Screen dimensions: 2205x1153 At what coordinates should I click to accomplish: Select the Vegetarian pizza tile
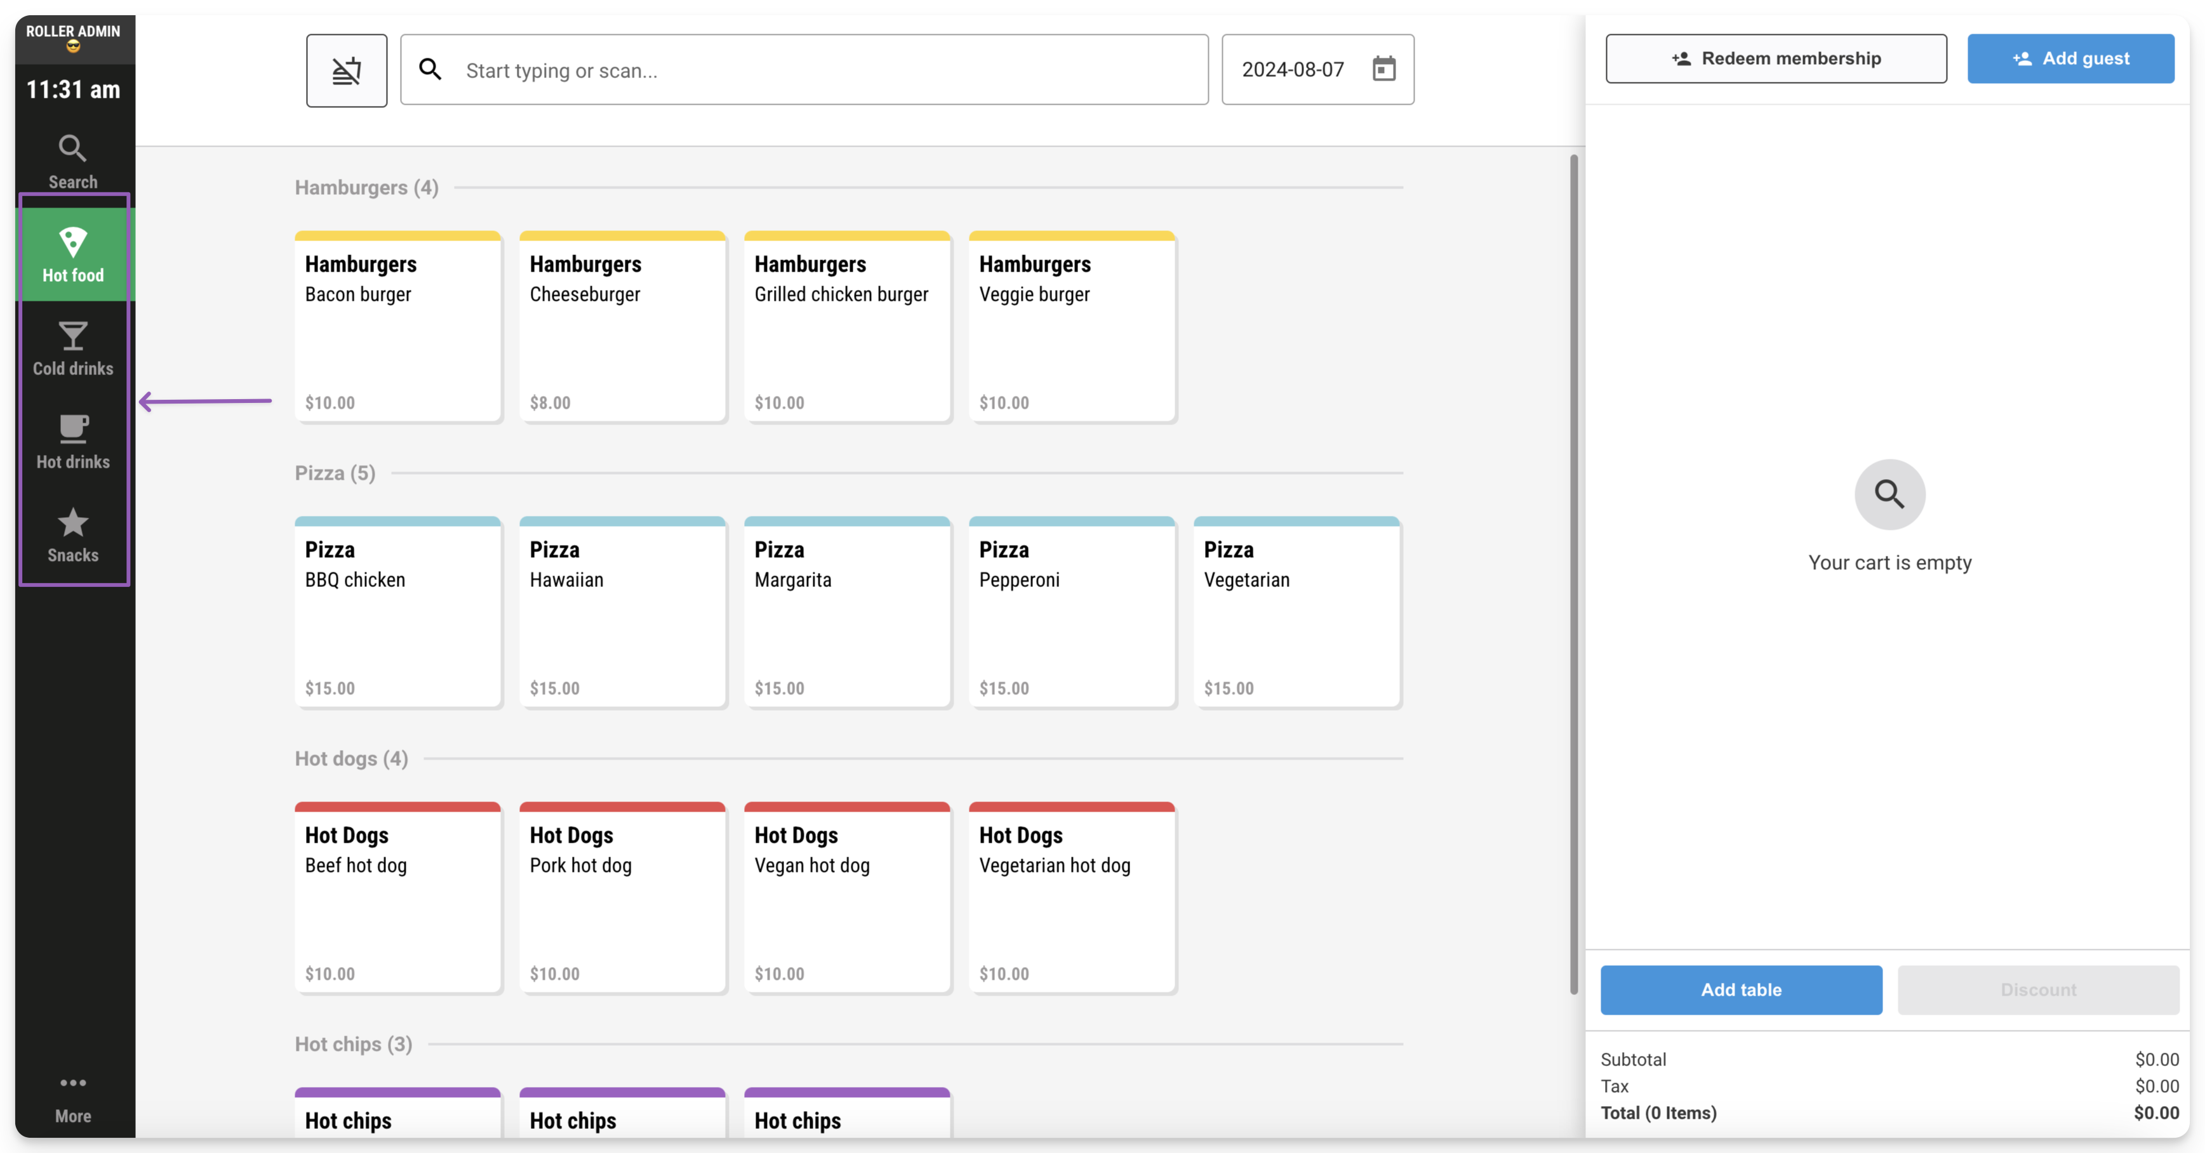[x=1297, y=612]
